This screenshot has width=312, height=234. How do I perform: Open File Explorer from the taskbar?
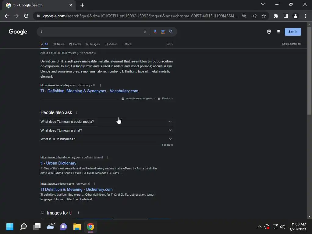pyautogui.click(x=77, y=227)
